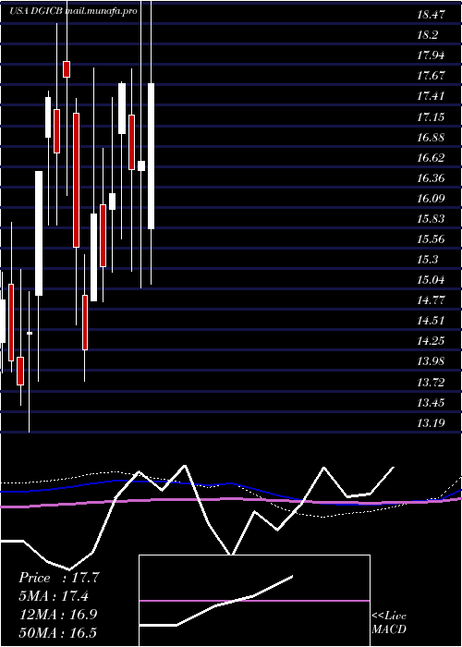Click the MACD inset chart box

click(254, 601)
